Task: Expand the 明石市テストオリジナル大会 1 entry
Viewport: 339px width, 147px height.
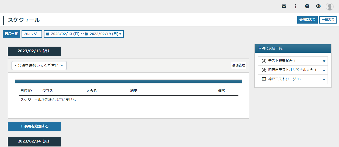Action: 324,70
